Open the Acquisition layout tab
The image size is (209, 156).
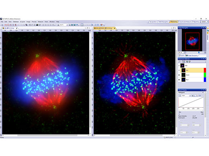(x=153, y=22)
